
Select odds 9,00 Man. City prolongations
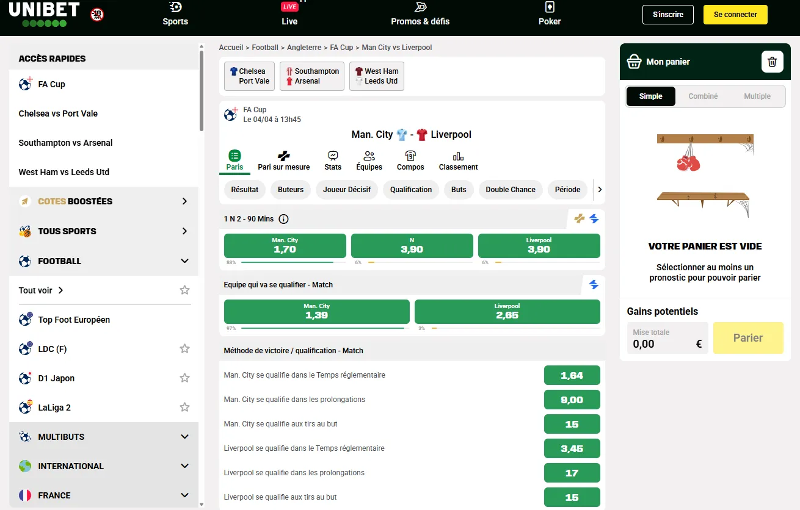tap(572, 400)
